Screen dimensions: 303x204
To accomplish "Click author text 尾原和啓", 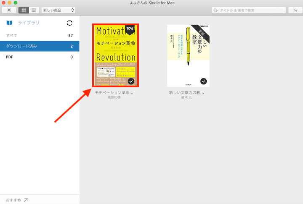I will point(114,97).
